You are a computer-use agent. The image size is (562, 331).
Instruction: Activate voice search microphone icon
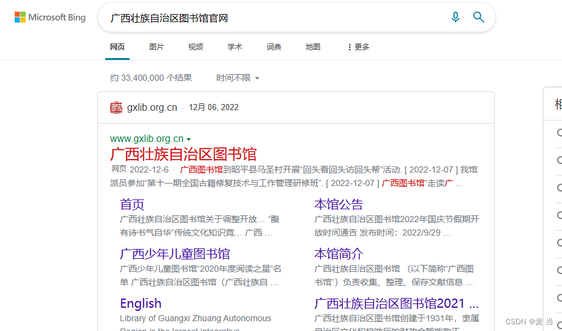pyautogui.click(x=455, y=17)
